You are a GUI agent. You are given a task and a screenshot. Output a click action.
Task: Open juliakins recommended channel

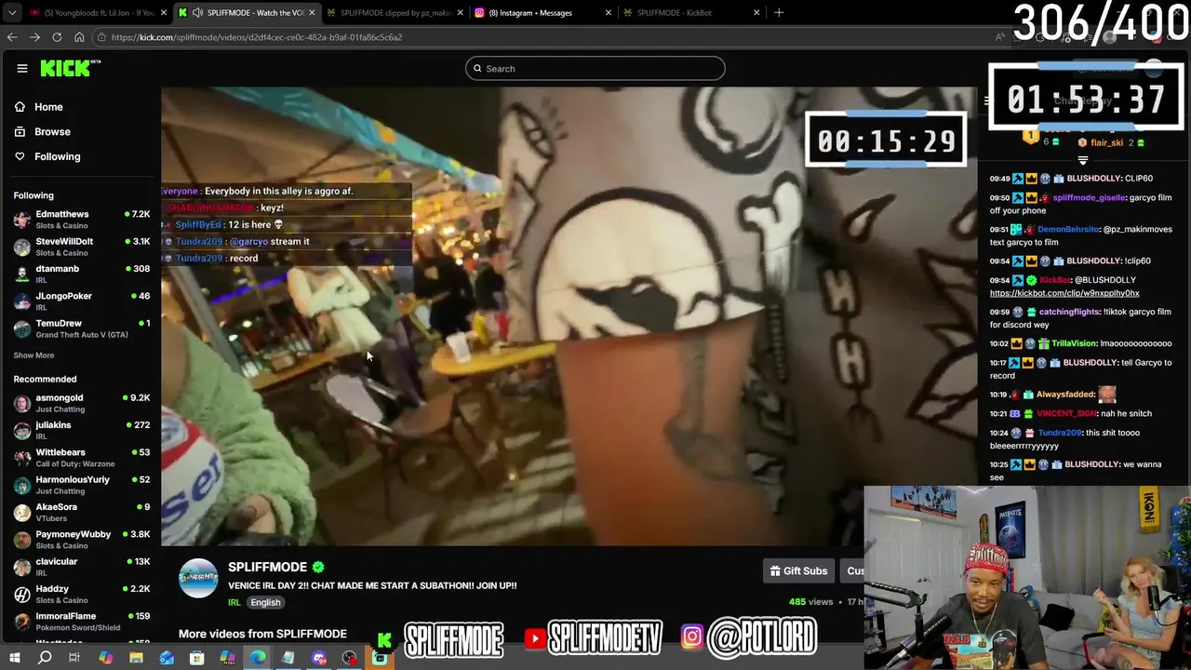point(82,430)
